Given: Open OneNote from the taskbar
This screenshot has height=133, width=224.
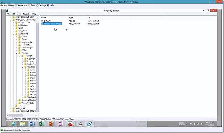Looking at the screenshot, I should pyautogui.click(x=61, y=124).
